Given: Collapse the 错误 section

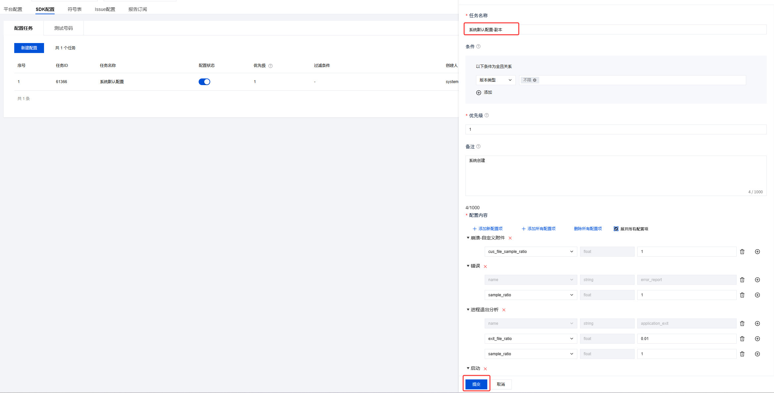Looking at the screenshot, I should pos(468,266).
